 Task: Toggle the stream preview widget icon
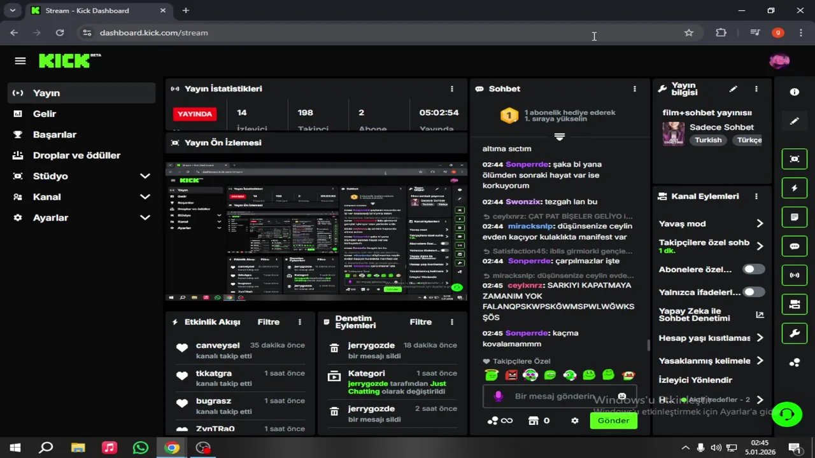tap(795, 159)
